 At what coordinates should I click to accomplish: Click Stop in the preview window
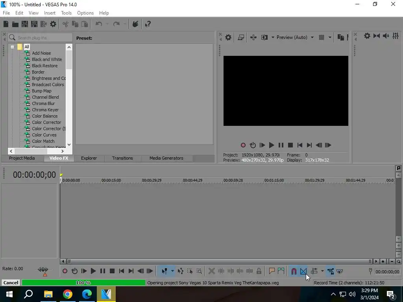tap(290, 145)
